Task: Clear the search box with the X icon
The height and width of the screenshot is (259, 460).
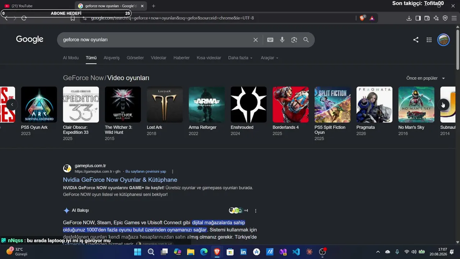Action: [256, 40]
